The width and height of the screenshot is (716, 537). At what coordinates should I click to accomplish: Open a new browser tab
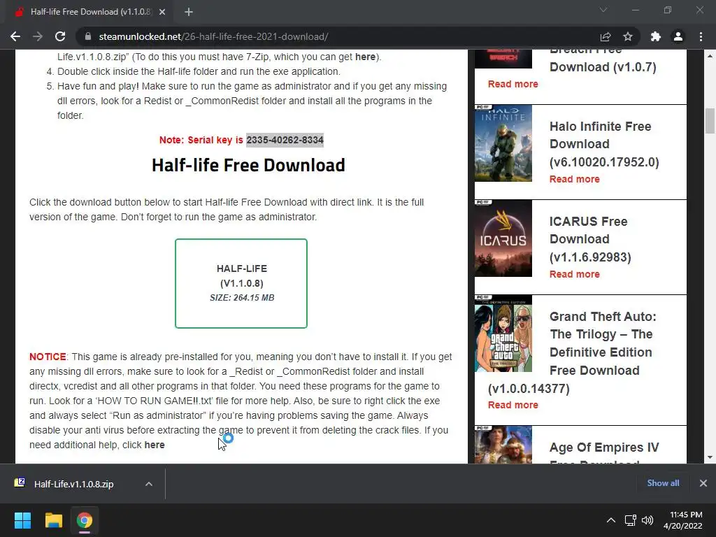pyautogui.click(x=189, y=12)
